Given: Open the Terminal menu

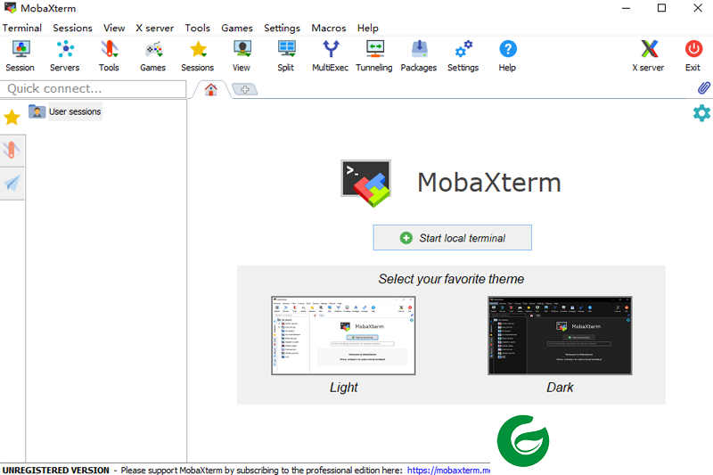Looking at the screenshot, I should coord(21,28).
